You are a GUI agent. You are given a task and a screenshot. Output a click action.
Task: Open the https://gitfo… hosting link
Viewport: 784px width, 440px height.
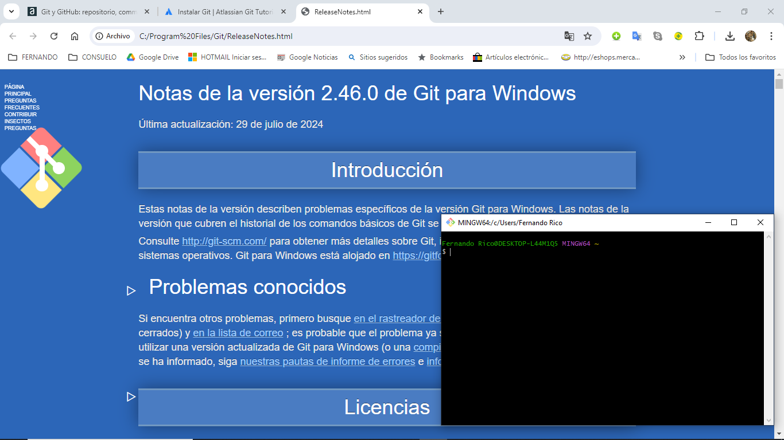417,256
